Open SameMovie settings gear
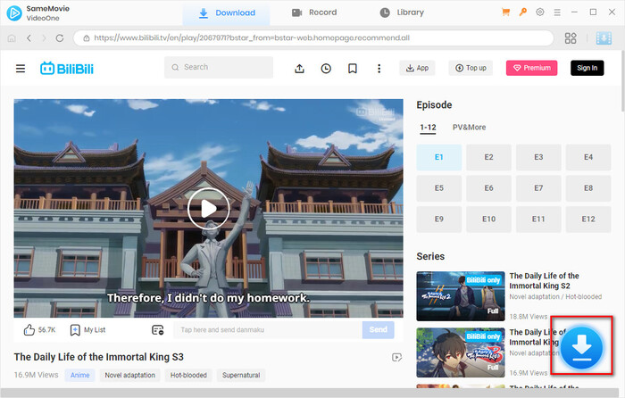The image size is (625, 398). tap(539, 12)
